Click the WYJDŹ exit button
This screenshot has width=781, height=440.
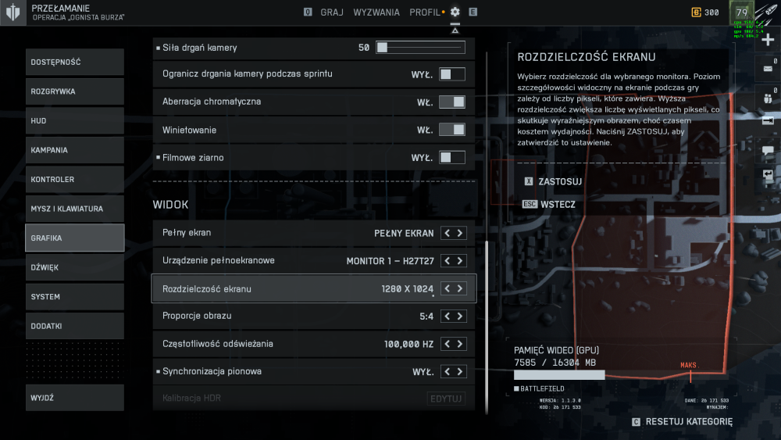point(75,398)
